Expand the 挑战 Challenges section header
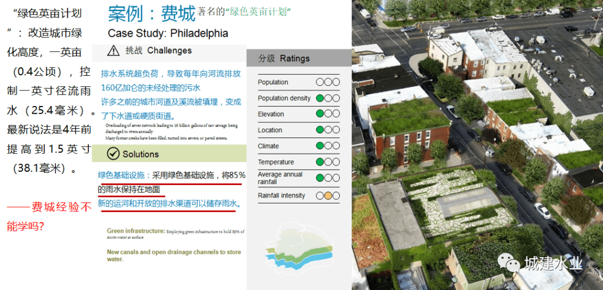This screenshot has width=603, height=290. pos(169,51)
